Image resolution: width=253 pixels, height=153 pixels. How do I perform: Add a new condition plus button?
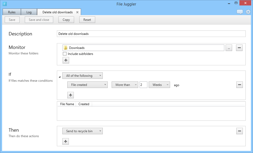[x=70, y=95]
